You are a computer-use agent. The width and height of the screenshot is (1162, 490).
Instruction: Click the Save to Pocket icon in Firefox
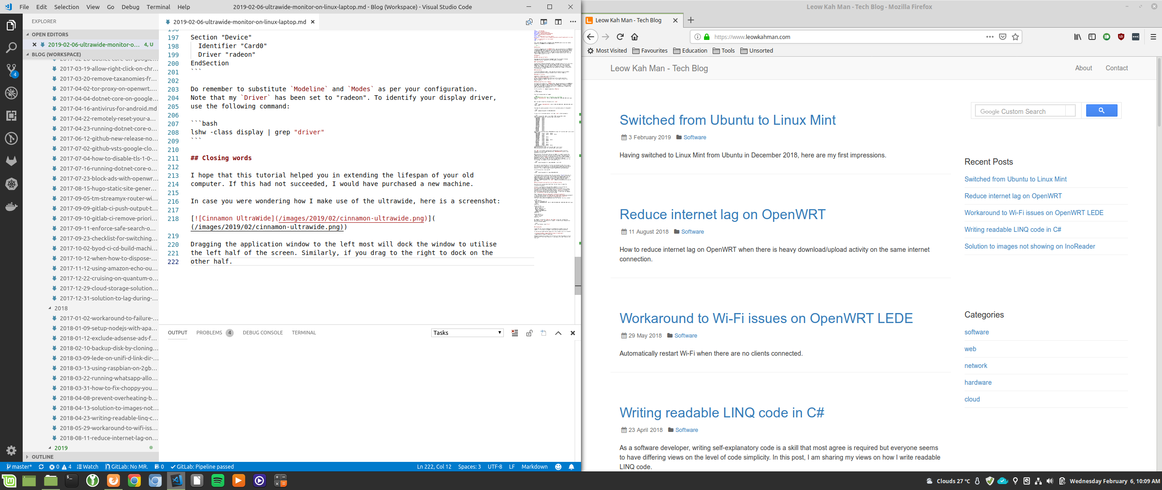point(1003,37)
